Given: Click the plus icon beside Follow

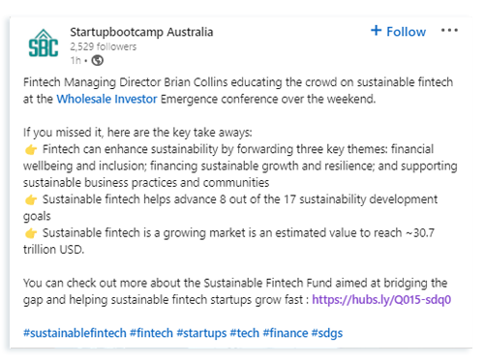Looking at the screenshot, I should point(376,31).
